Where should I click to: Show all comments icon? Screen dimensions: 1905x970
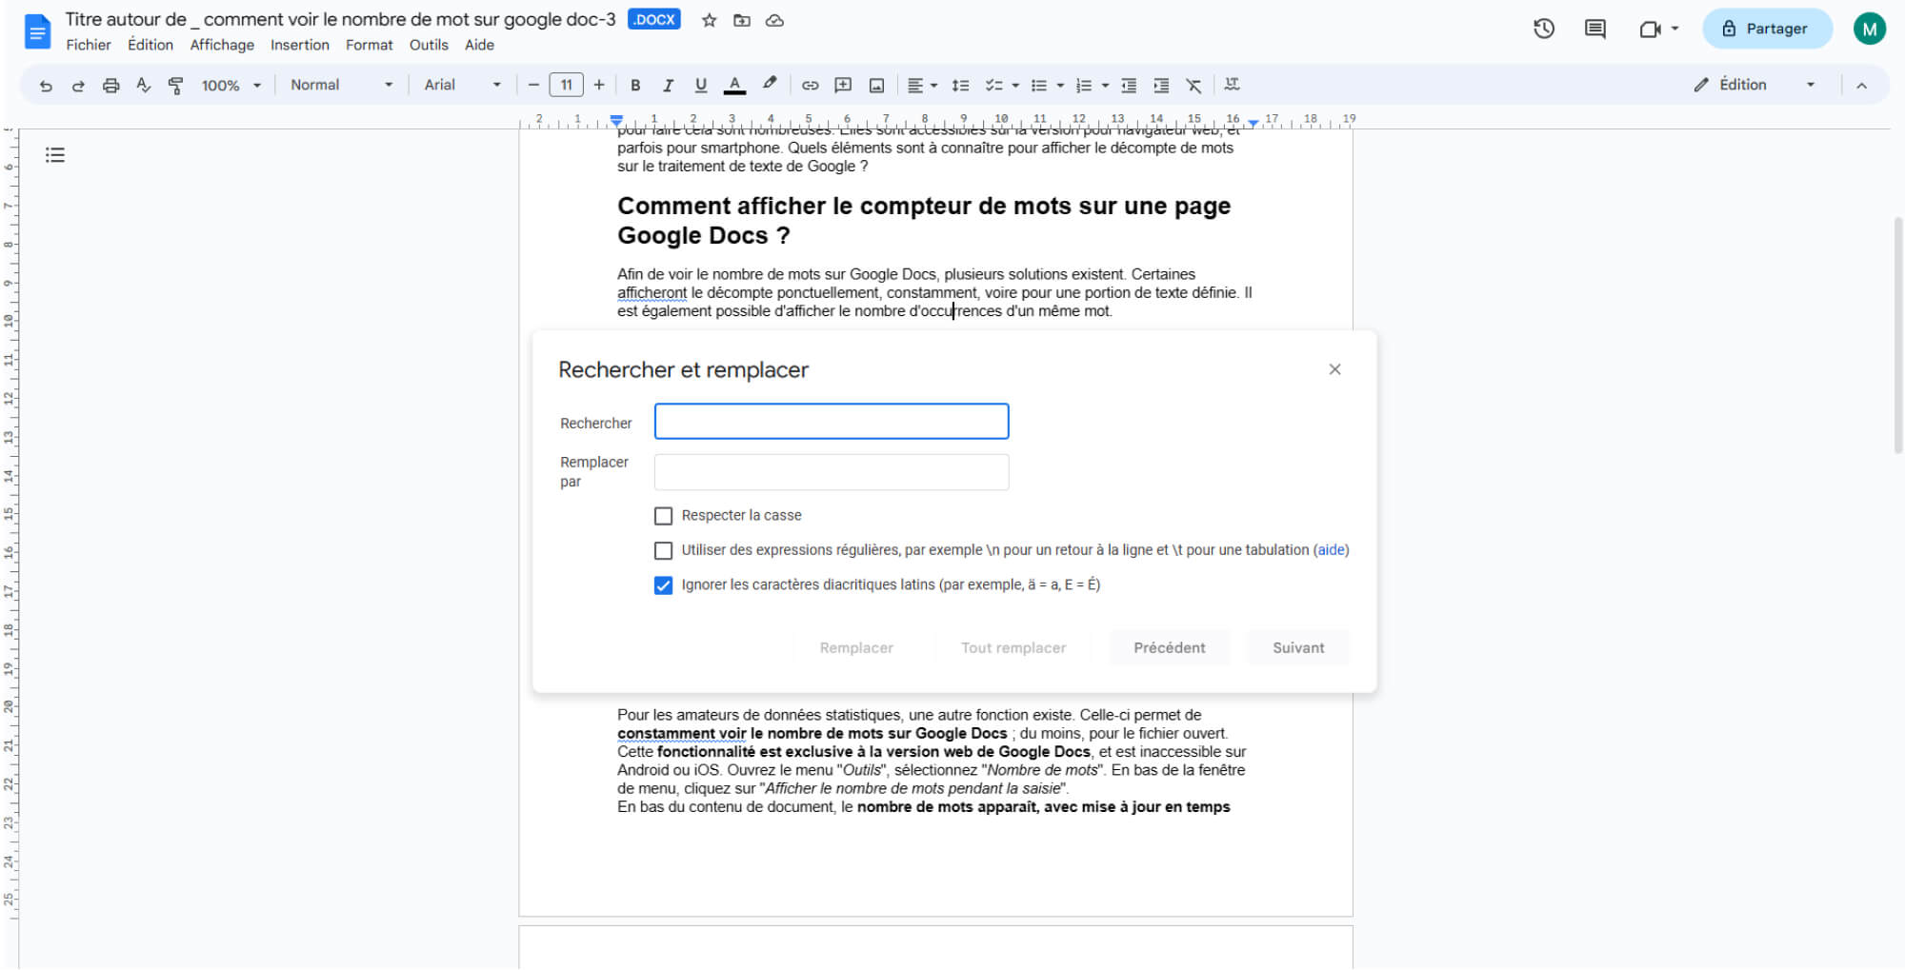click(1595, 29)
